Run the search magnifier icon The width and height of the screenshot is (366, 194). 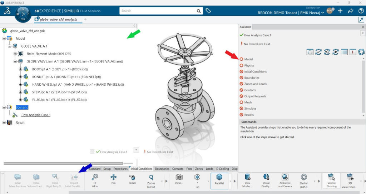[x=198, y=11]
